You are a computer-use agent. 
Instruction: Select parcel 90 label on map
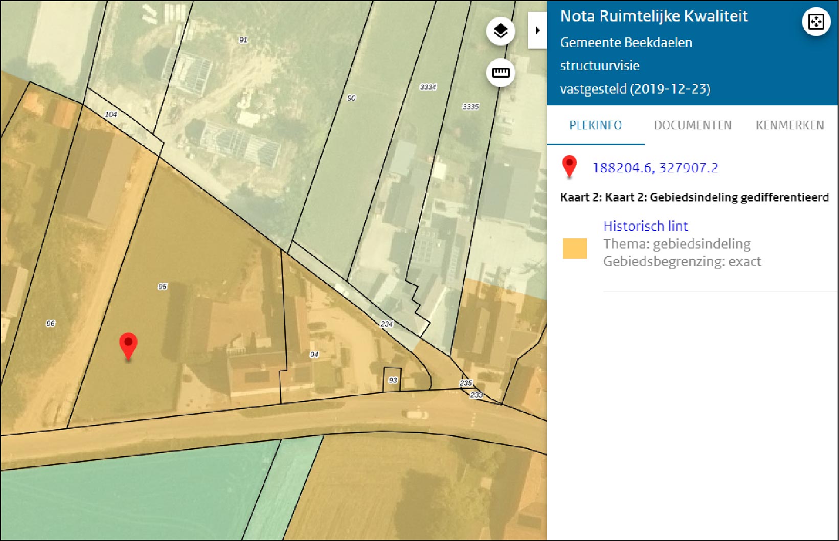click(x=351, y=98)
